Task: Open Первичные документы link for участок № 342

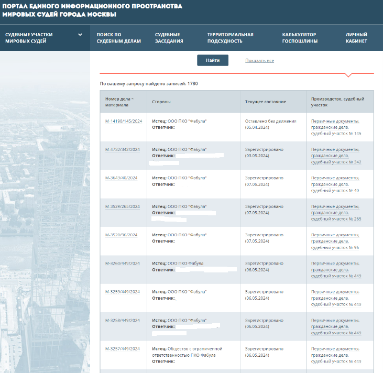Action: pos(335,149)
